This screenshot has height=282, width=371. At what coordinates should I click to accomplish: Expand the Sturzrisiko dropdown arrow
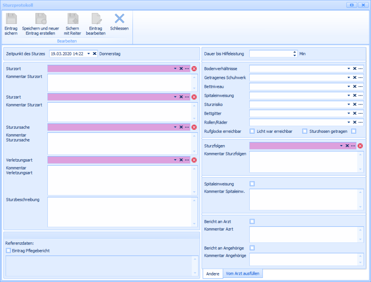348,105
